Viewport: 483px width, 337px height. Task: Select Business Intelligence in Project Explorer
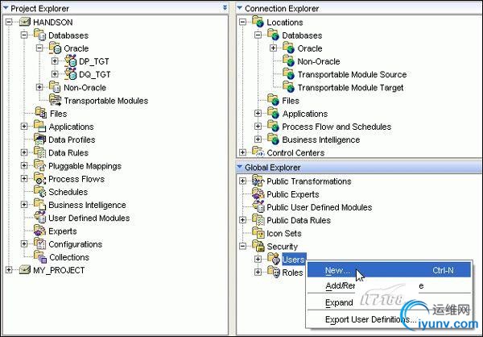(87, 205)
